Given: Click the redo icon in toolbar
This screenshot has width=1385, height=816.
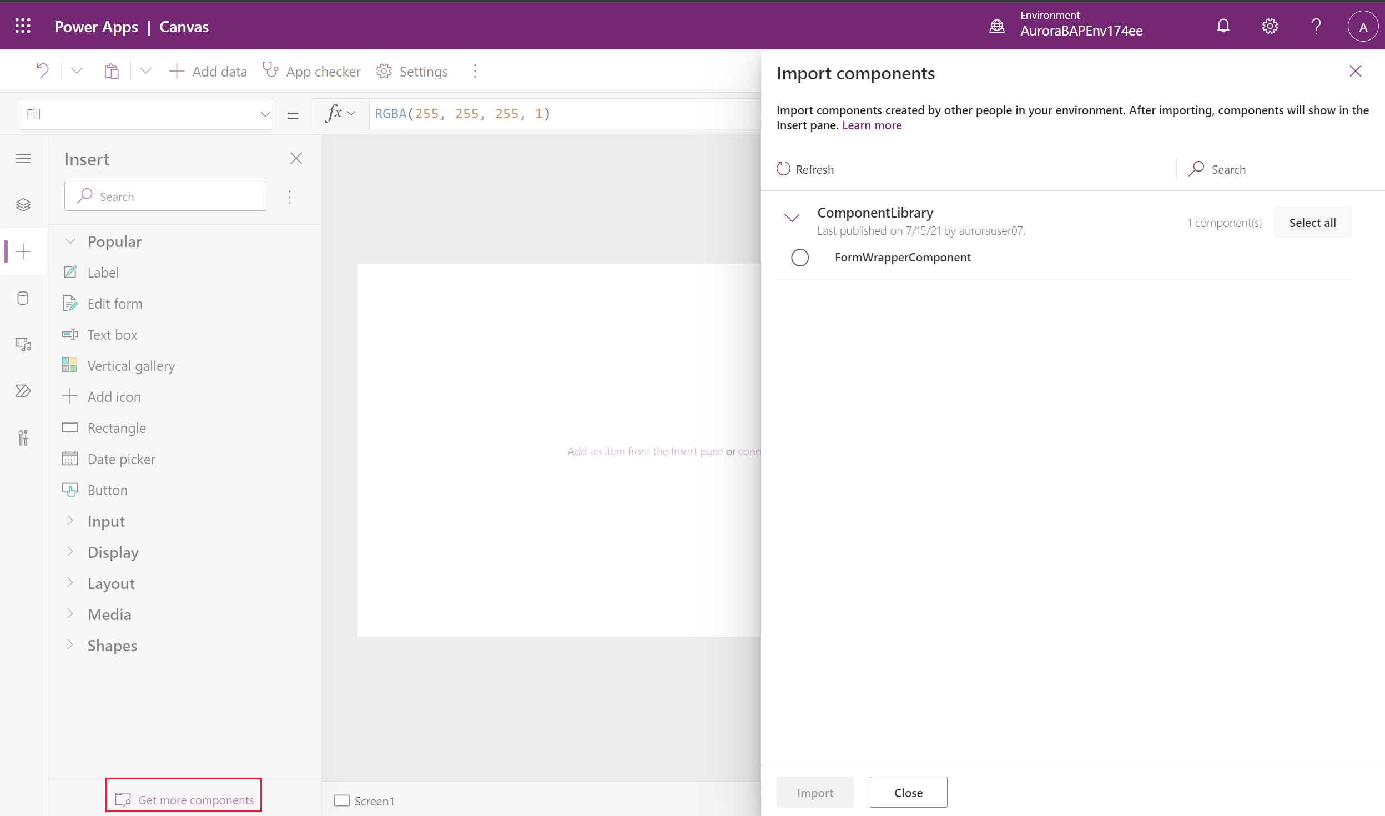Looking at the screenshot, I should click(75, 71).
